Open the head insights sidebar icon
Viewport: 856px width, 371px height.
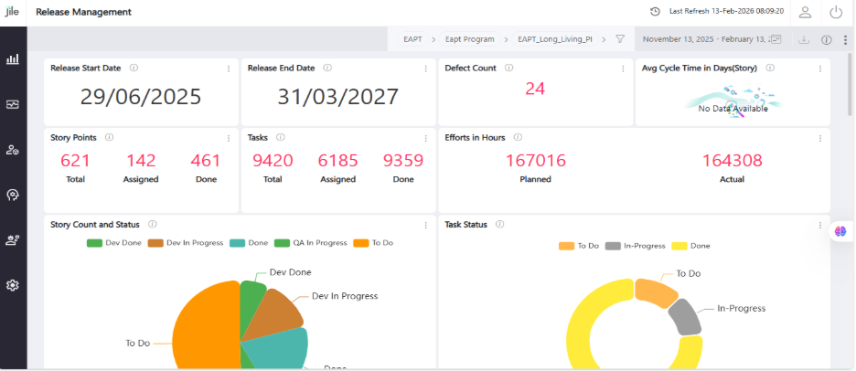[x=13, y=195]
